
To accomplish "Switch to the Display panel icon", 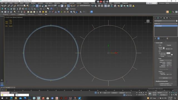I will click(167, 18).
